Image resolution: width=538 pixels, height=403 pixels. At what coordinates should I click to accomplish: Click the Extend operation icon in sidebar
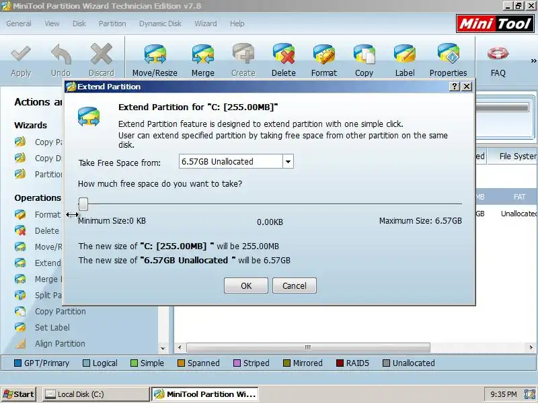[x=20, y=263]
